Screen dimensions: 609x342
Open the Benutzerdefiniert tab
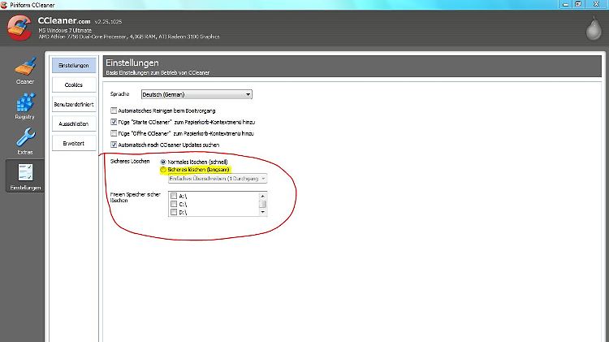tap(74, 104)
